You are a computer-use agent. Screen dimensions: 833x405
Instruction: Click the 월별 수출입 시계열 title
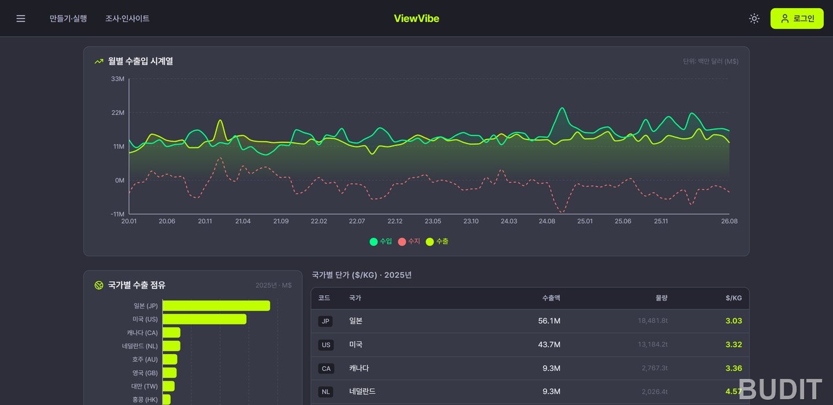141,61
